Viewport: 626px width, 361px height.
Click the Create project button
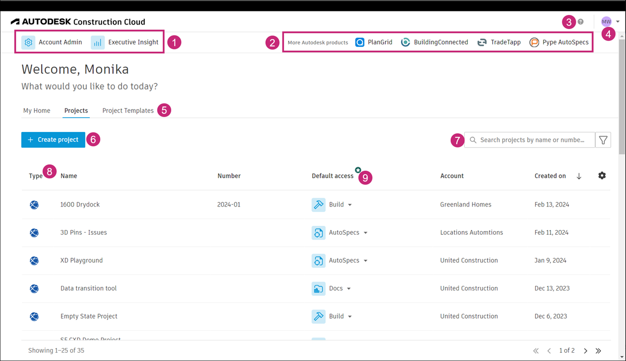click(x=53, y=140)
